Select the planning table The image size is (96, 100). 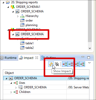[31, 25]
